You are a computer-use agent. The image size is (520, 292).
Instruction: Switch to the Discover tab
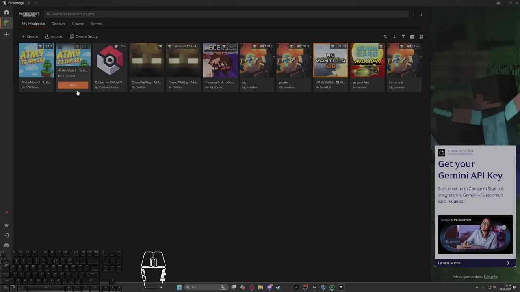pos(58,24)
